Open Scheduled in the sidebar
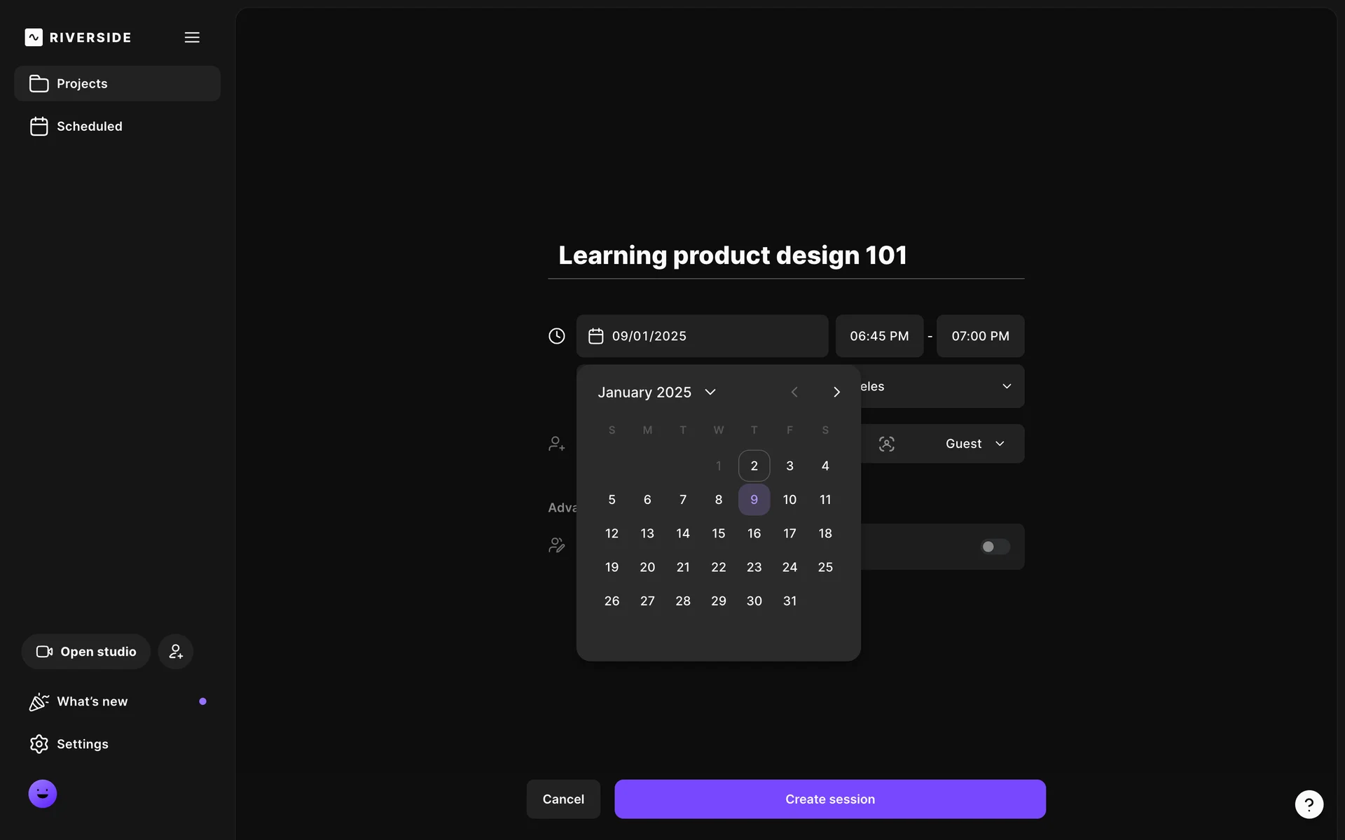 (89, 127)
